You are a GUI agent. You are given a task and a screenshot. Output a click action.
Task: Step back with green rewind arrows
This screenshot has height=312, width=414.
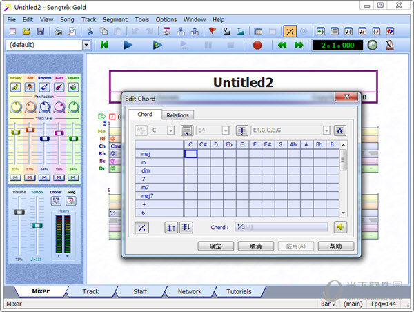pos(282,45)
